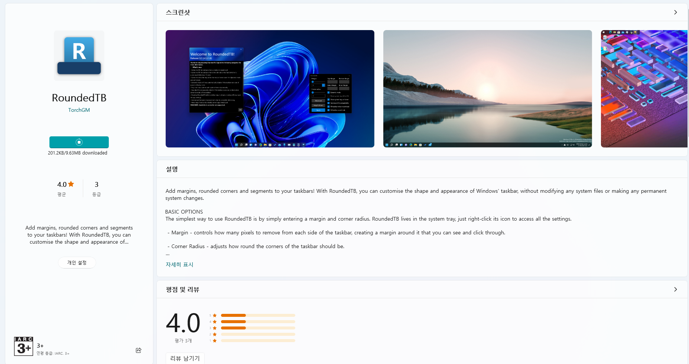
Task: Click the 3 등급 ratings count
Action: (97, 188)
